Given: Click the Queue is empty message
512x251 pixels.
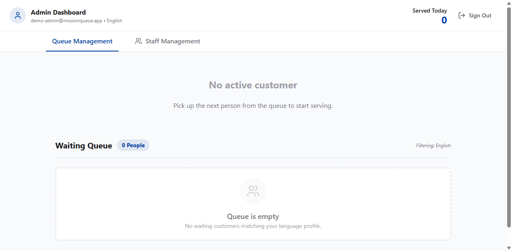Looking at the screenshot, I should (253, 217).
